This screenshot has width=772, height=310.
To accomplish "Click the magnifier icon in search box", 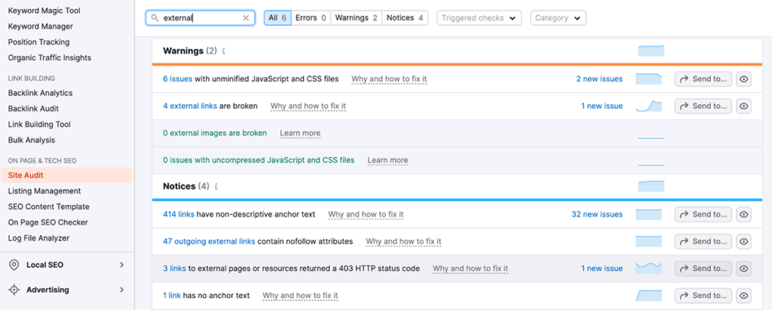I will coord(155,18).
